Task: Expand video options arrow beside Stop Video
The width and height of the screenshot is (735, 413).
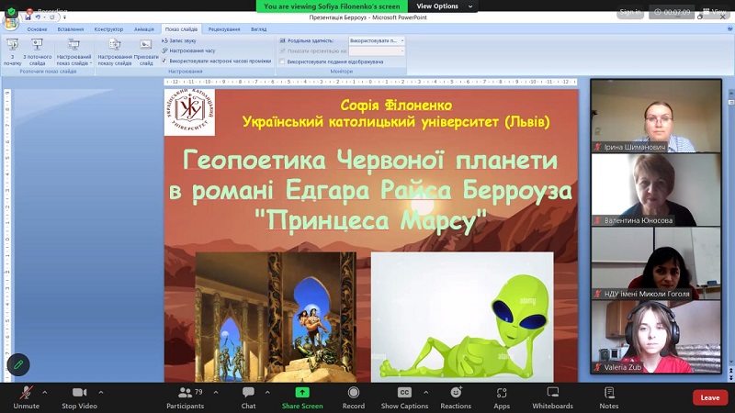Action: (x=101, y=393)
